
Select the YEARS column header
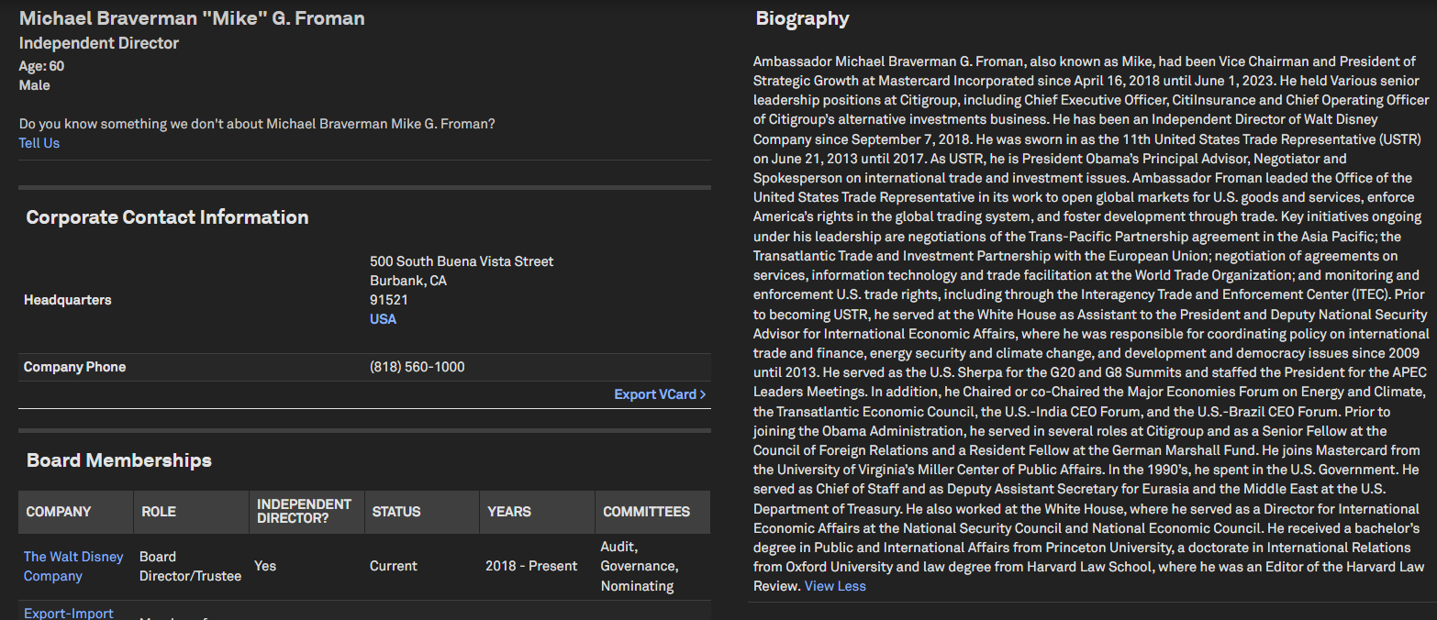point(509,512)
